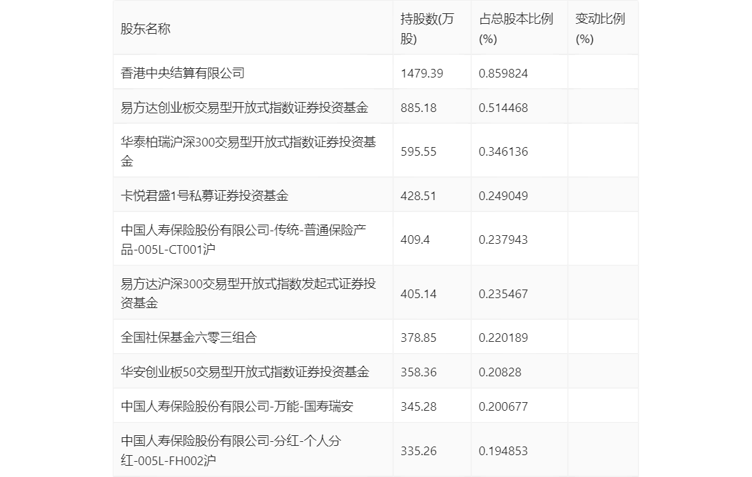This screenshot has width=752, height=477.
Task: Click the 华泰柏瑞沪深300 fund name cell
Action: pyautogui.click(x=249, y=151)
